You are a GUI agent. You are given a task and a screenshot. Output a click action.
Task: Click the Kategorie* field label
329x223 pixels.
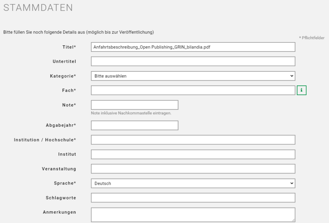pyautogui.click(x=63, y=76)
